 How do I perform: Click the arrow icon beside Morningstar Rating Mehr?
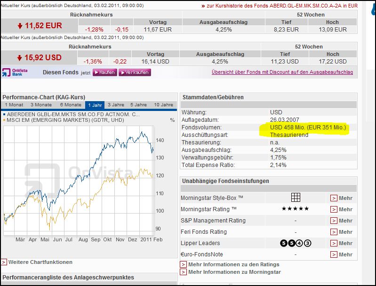[x=334, y=209]
